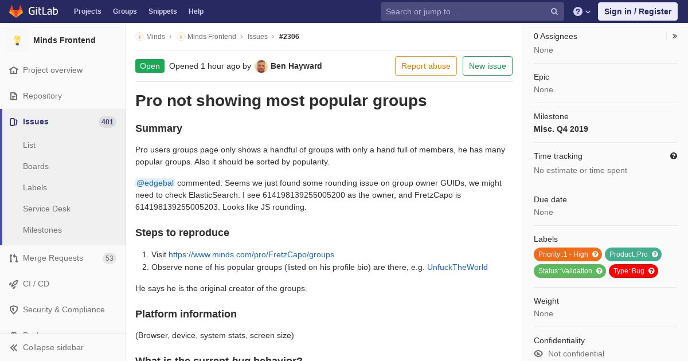This screenshot has height=361, width=688.
Task: Click the @edgebal mention
Action: coord(155,183)
